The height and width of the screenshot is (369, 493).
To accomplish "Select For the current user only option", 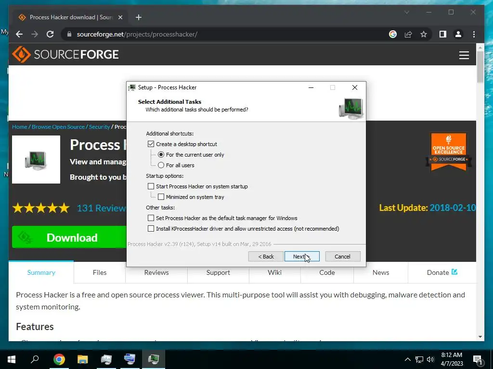I will click(161, 155).
